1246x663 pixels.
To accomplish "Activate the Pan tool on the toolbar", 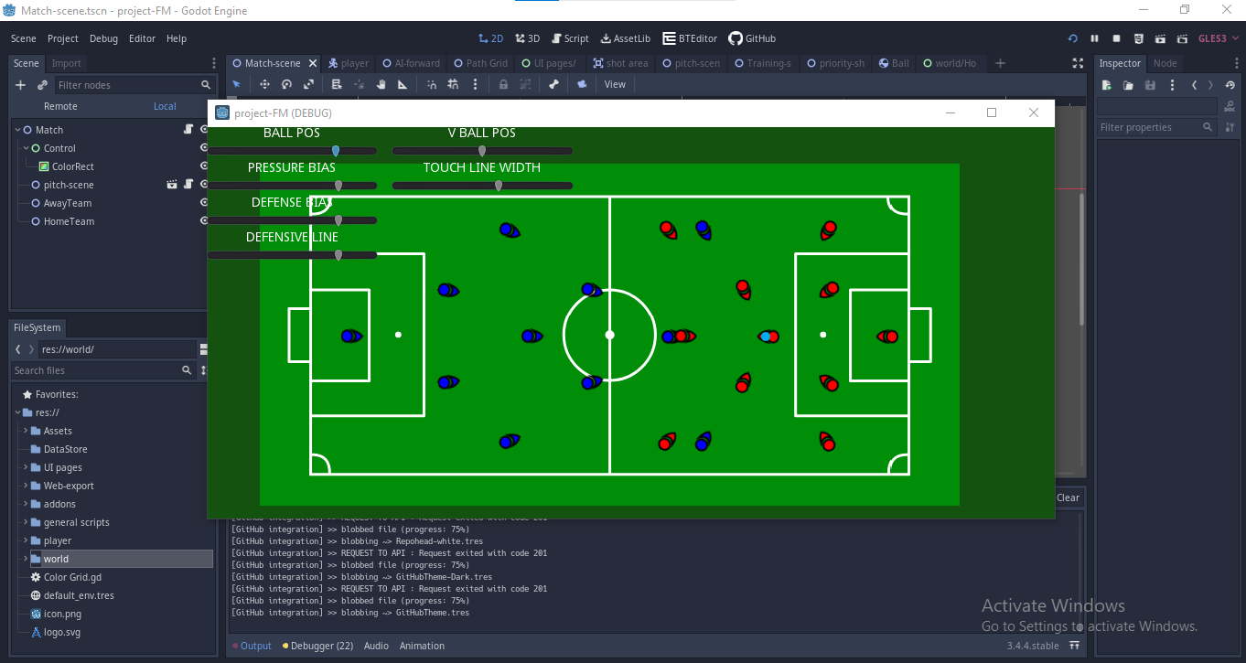I will (381, 84).
